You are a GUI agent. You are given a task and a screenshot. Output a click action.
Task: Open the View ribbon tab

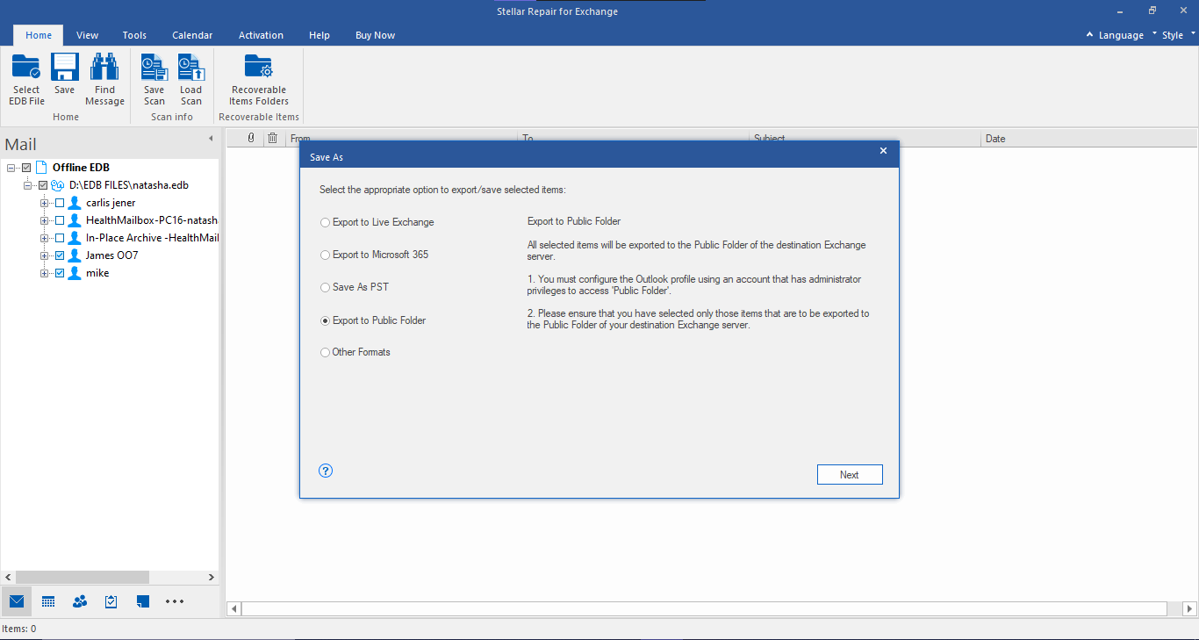(87, 35)
